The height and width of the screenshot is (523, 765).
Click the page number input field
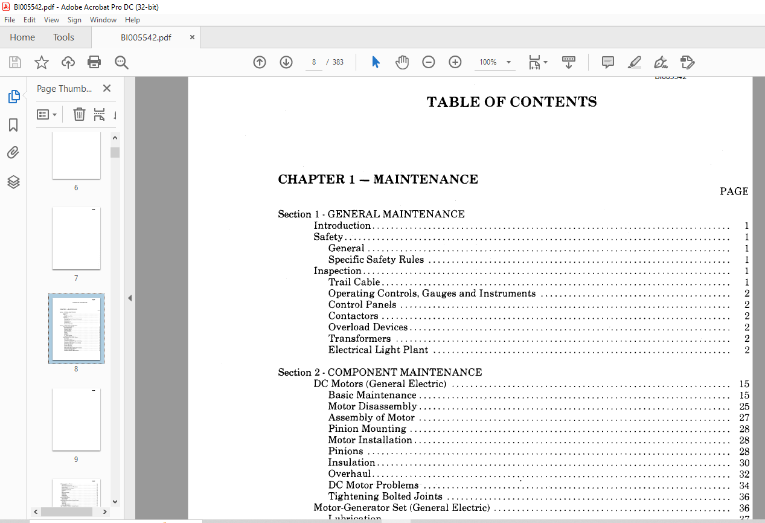click(314, 62)
